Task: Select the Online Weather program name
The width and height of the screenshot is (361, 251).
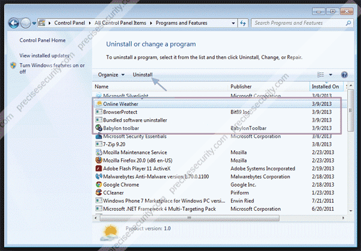Action: 121,104
